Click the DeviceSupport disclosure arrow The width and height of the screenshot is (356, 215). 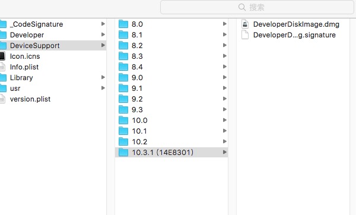(103, 45)
